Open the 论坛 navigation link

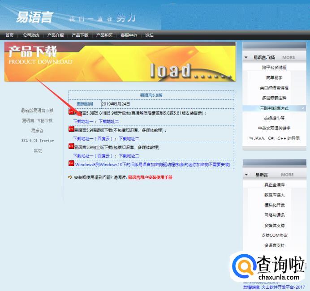149,35
